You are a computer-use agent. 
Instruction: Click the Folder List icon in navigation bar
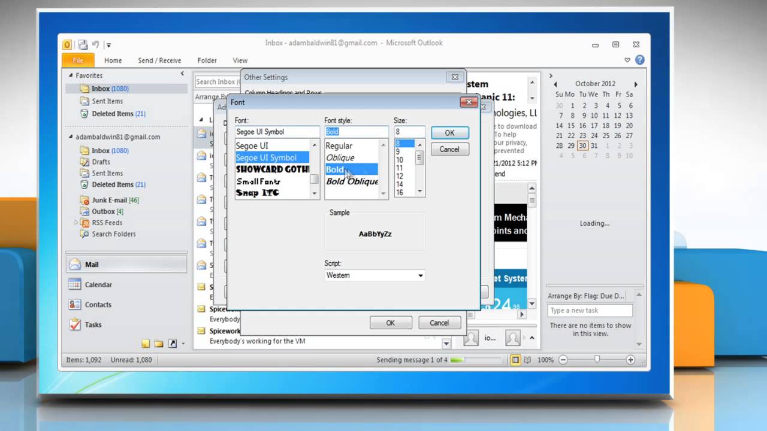[x=159, y=344]
